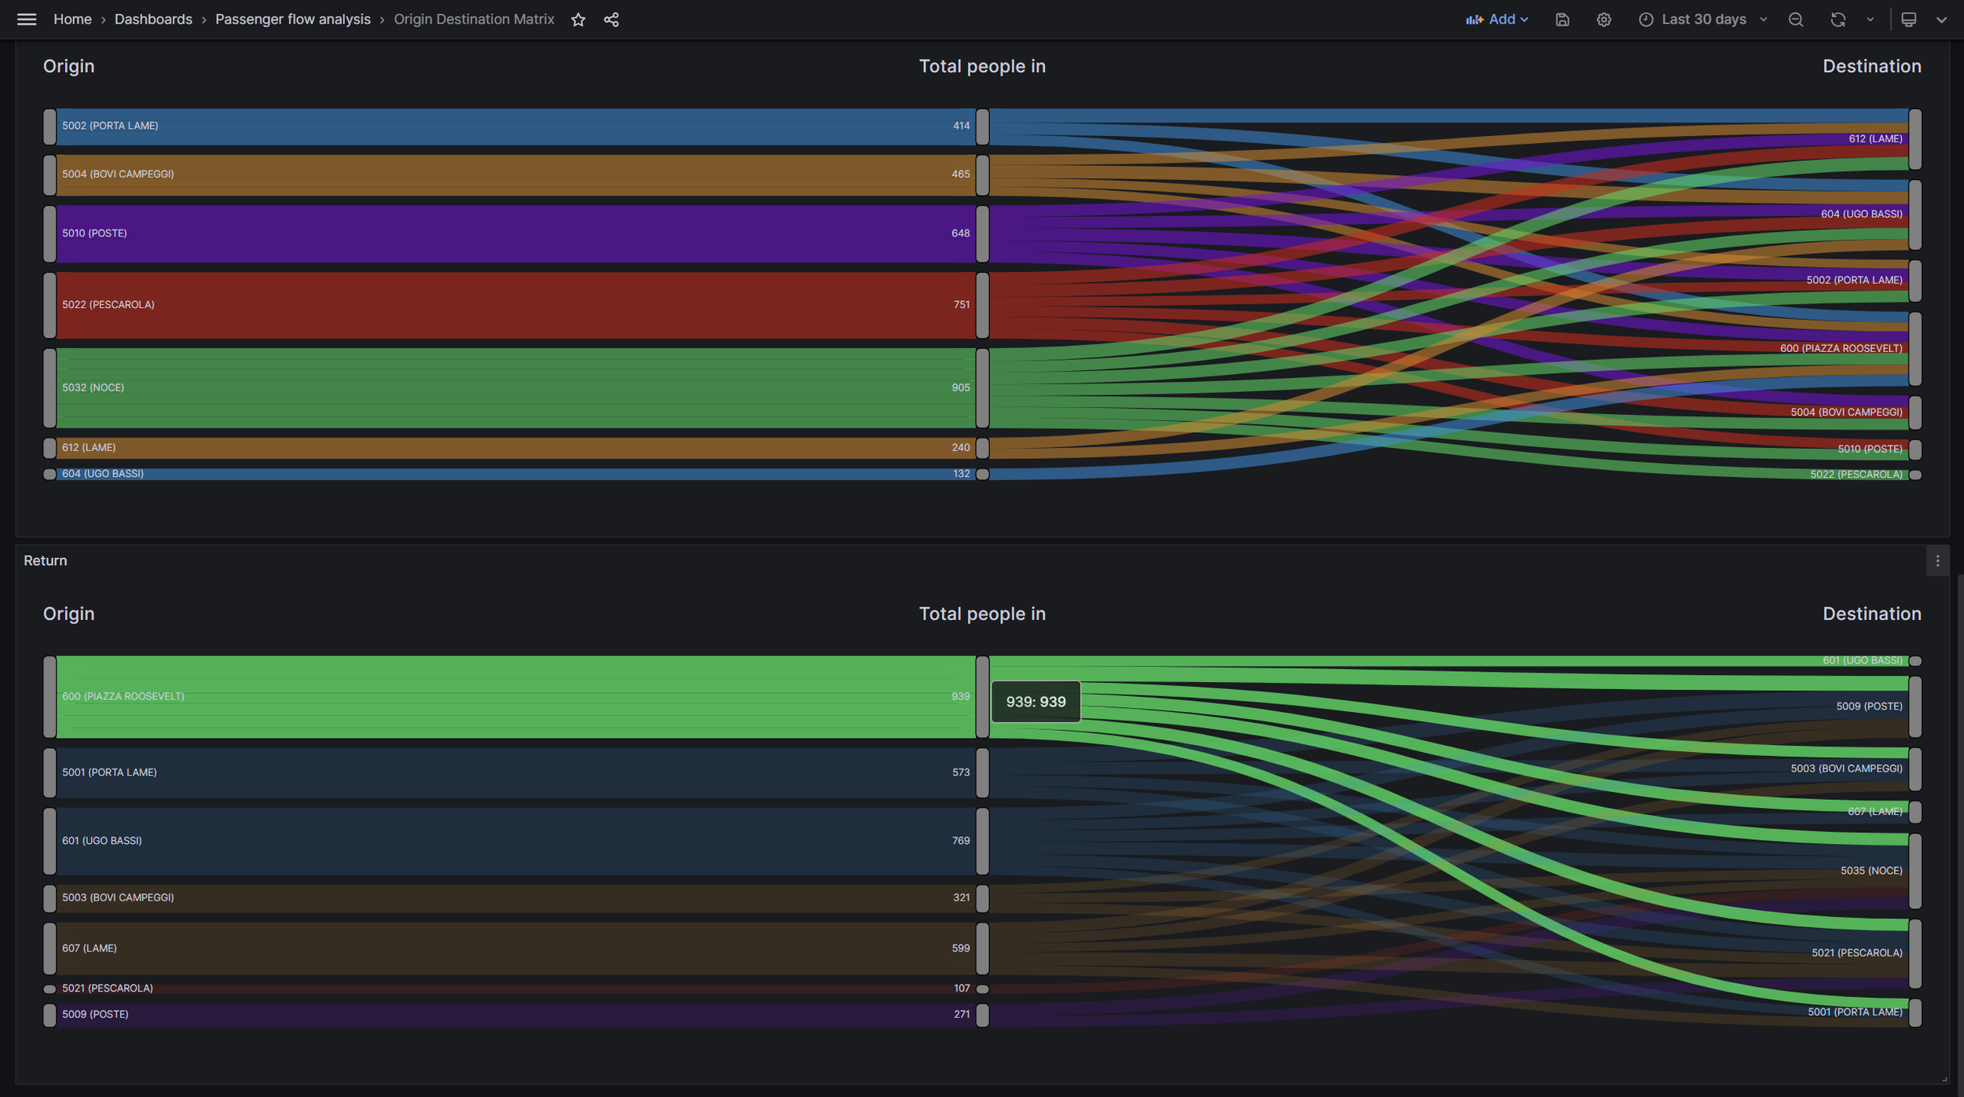Open the hamburger navigation menu
This screenshot has height=1097, width=1964.
click(x=27, y=20)
